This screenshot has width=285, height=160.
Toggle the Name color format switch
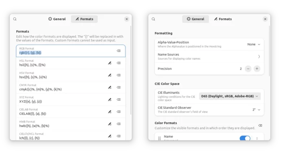(245, 138)
